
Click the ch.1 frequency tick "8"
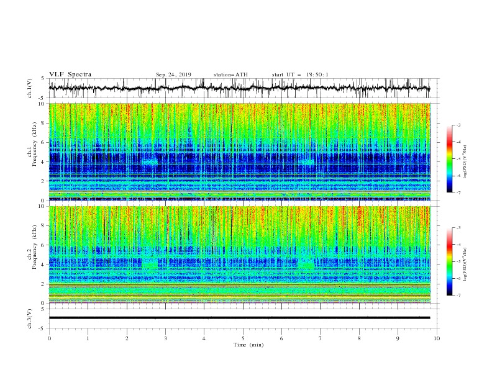tap(43, 123)
